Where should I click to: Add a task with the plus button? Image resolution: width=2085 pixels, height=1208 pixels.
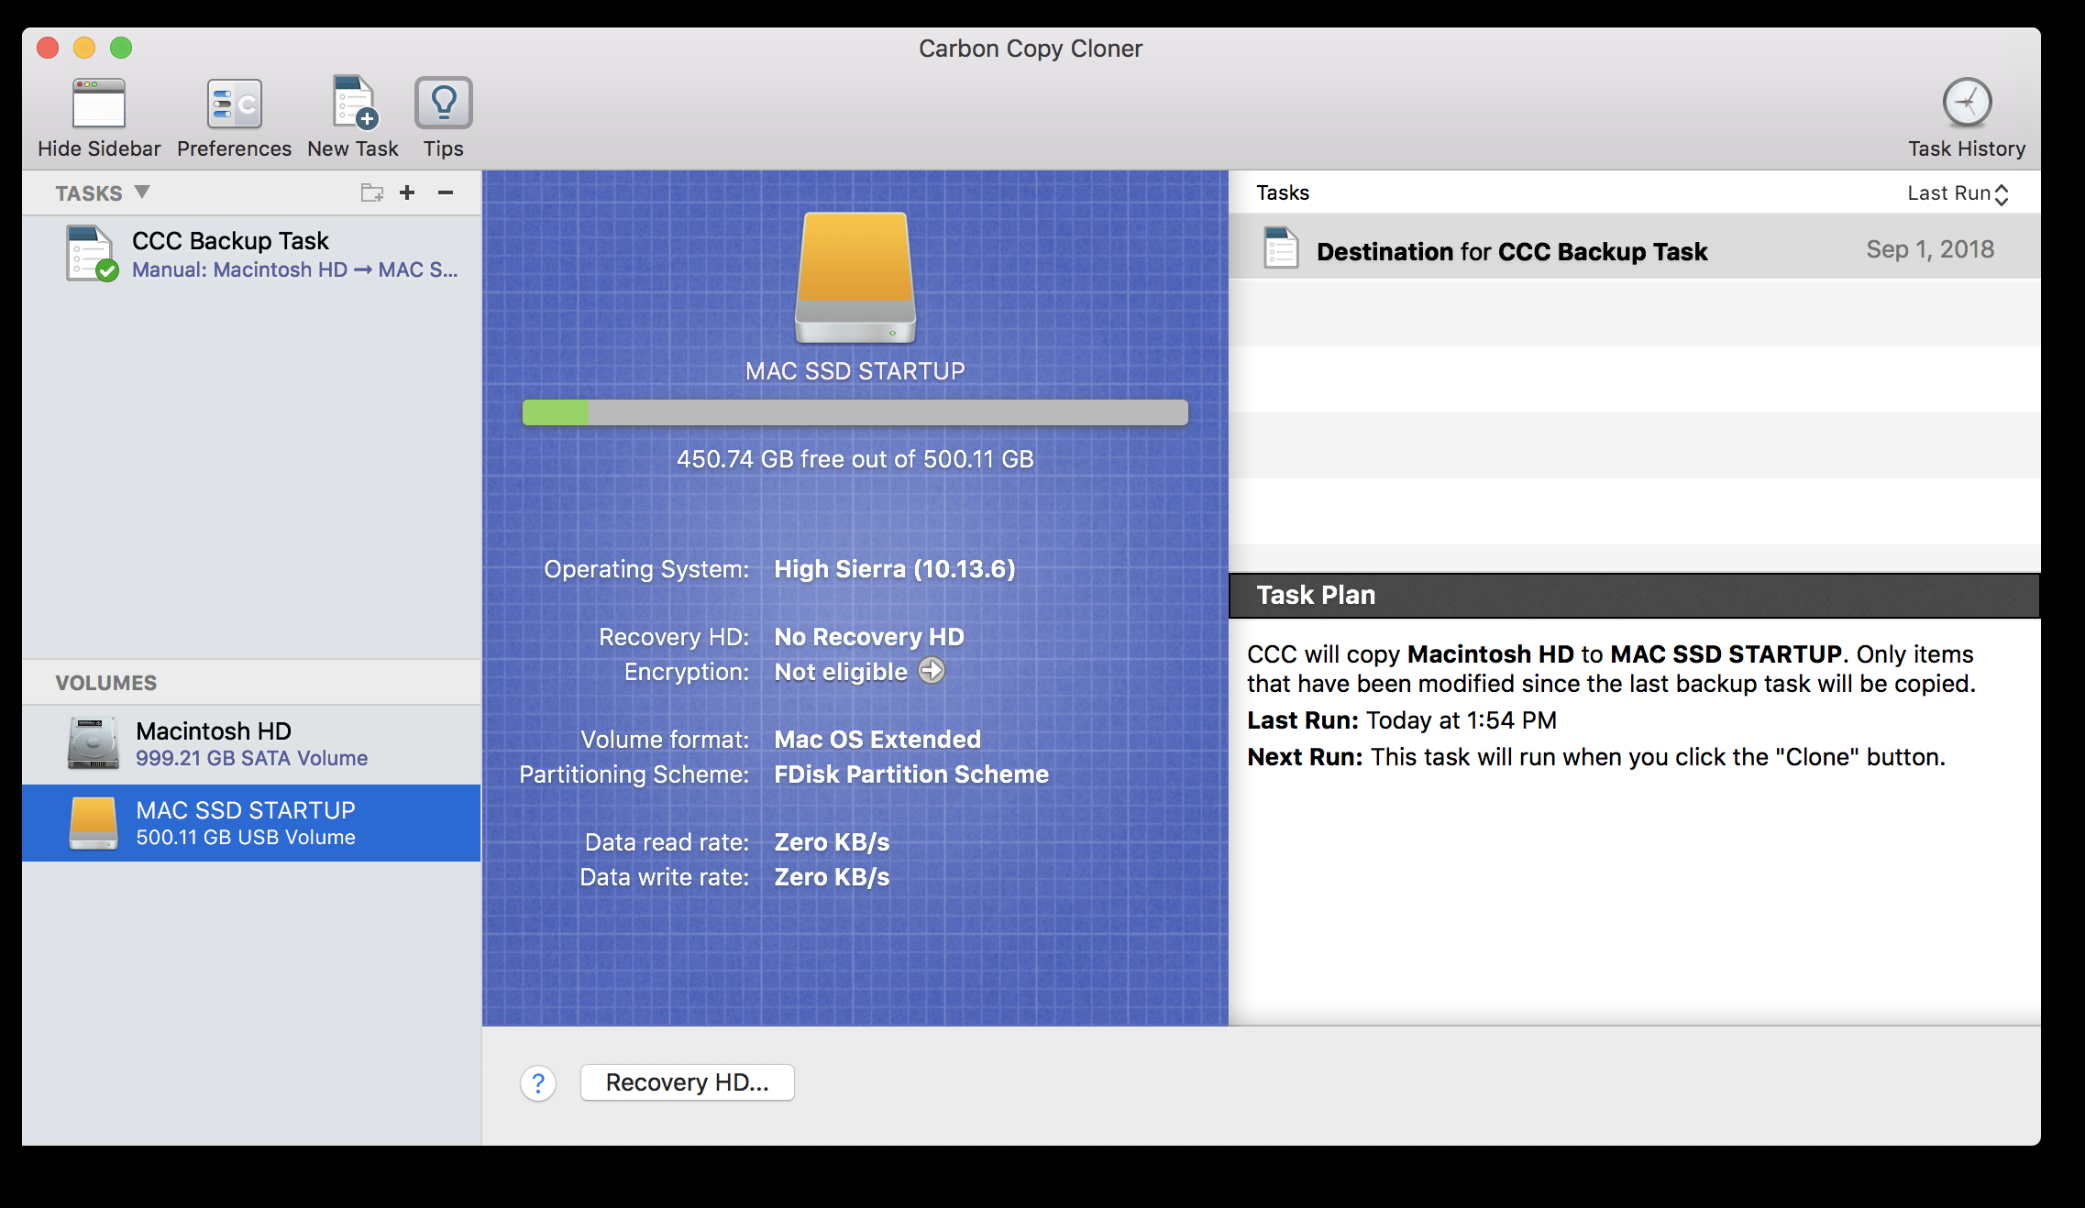[x=407, y=192]
